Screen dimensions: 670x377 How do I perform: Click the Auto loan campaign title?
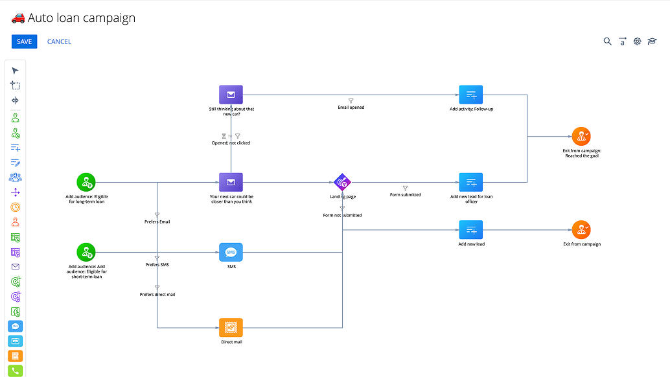[x=80, y=17]
